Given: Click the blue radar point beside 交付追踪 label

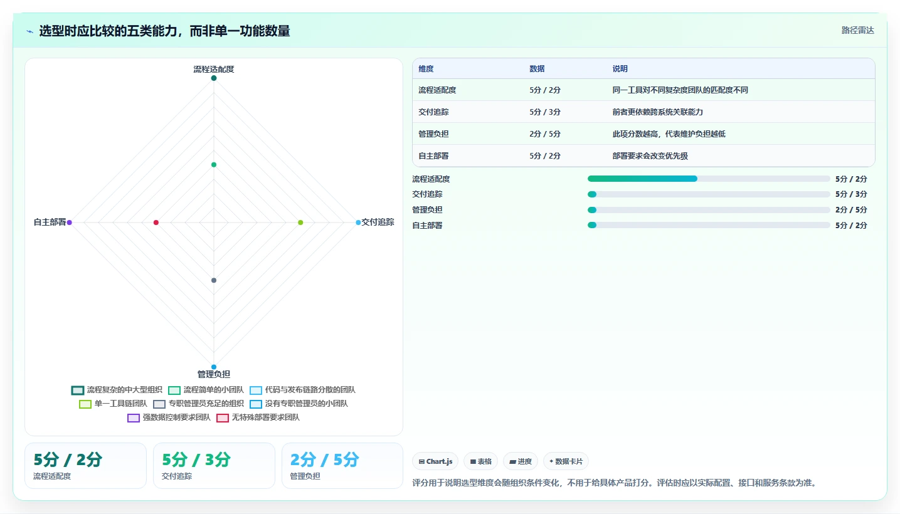Looking at the screenshot, I should pyautogui.click(x=358, y=223).
